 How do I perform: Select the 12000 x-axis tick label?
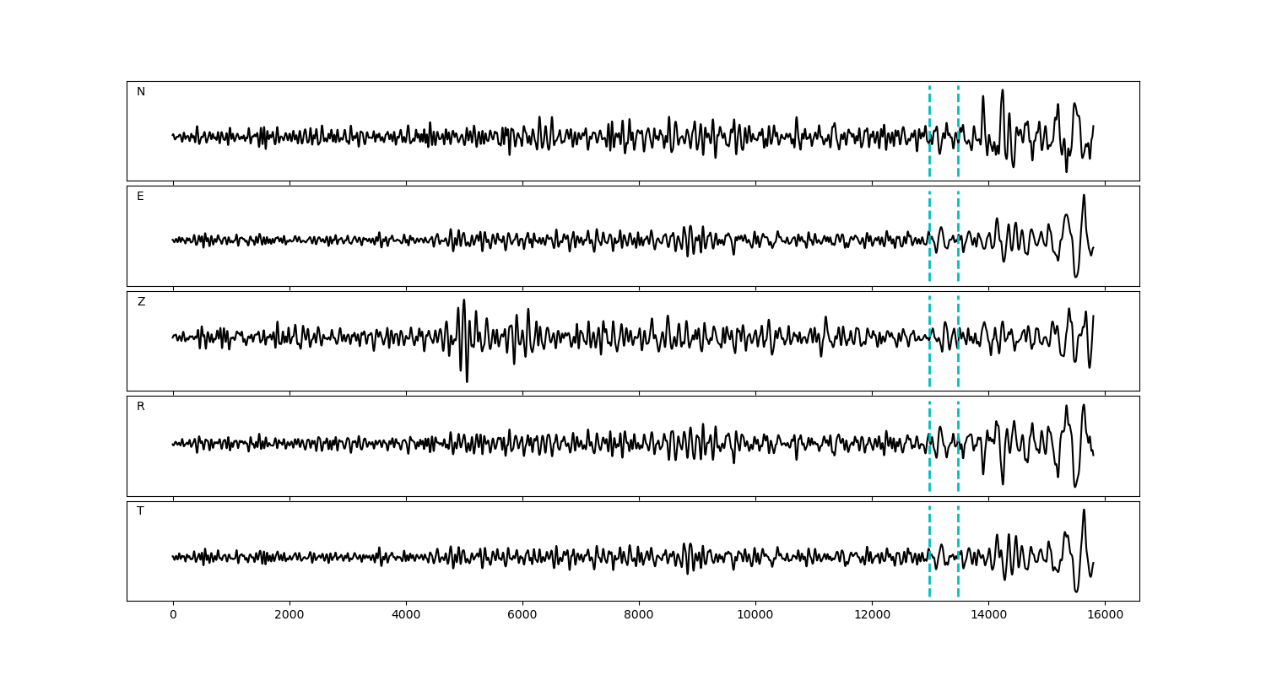pyautogui.click(x=872, y=615)
